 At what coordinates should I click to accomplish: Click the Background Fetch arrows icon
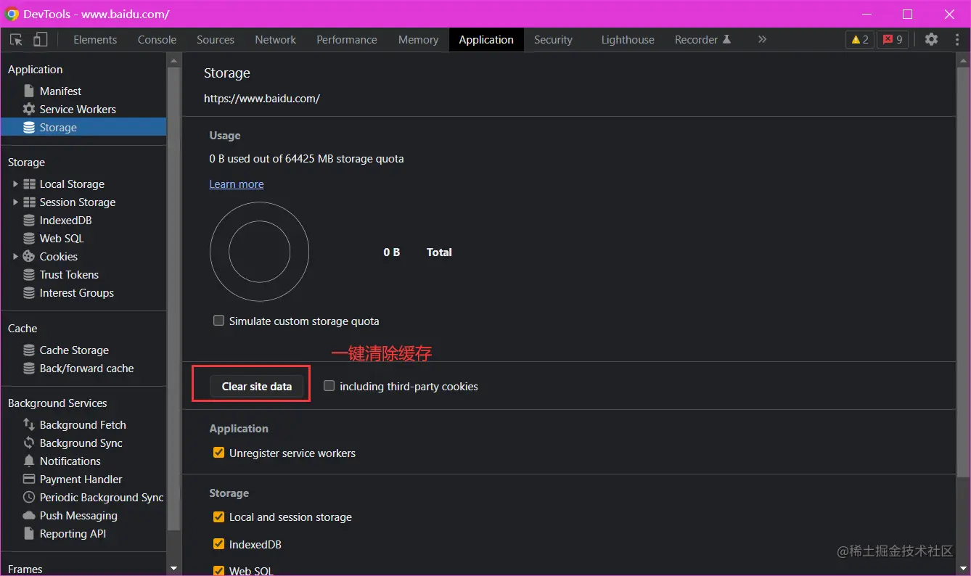[x=29, y=425]
